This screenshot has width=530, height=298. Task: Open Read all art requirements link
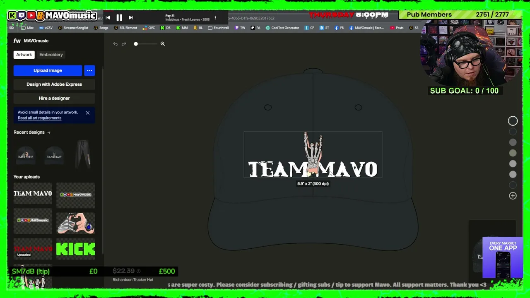[x=39, y=118]
